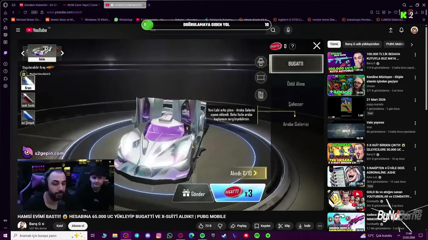Open GX Corner in the sidebar
Image resolution: width=428 pixels, height=240 pixels.
coord(5,220)
